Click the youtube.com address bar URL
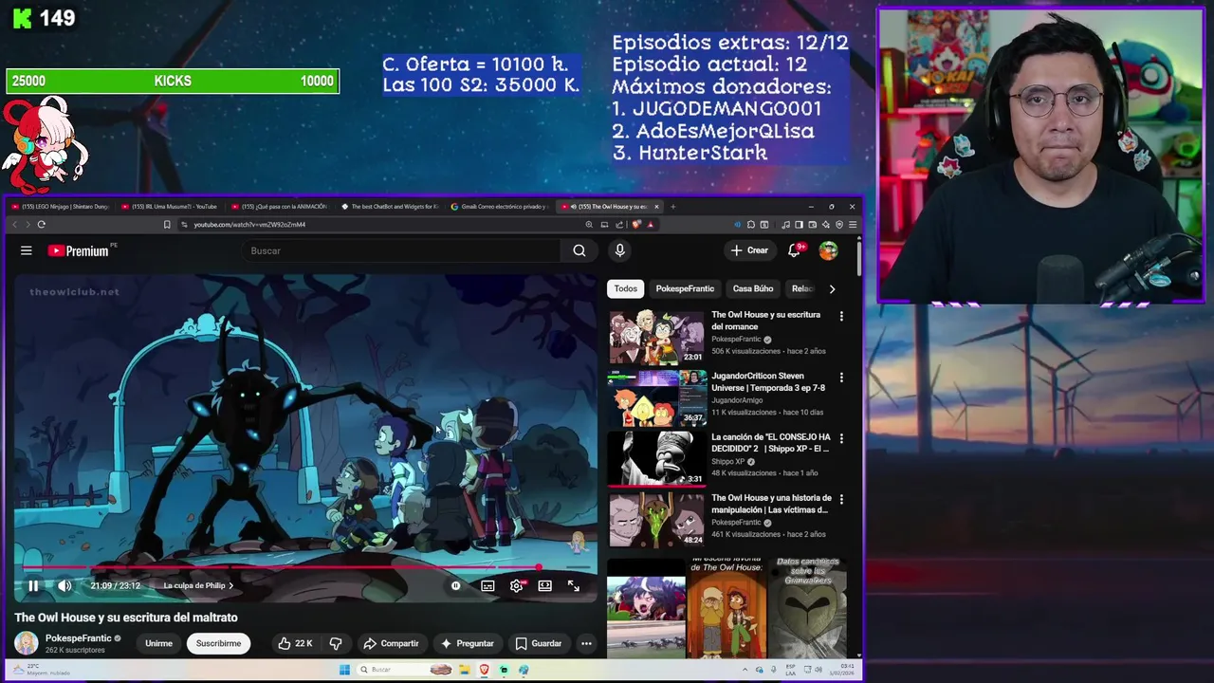This screenshot has height=683, width=1214. pyautogui.click(x=249, y=225)
